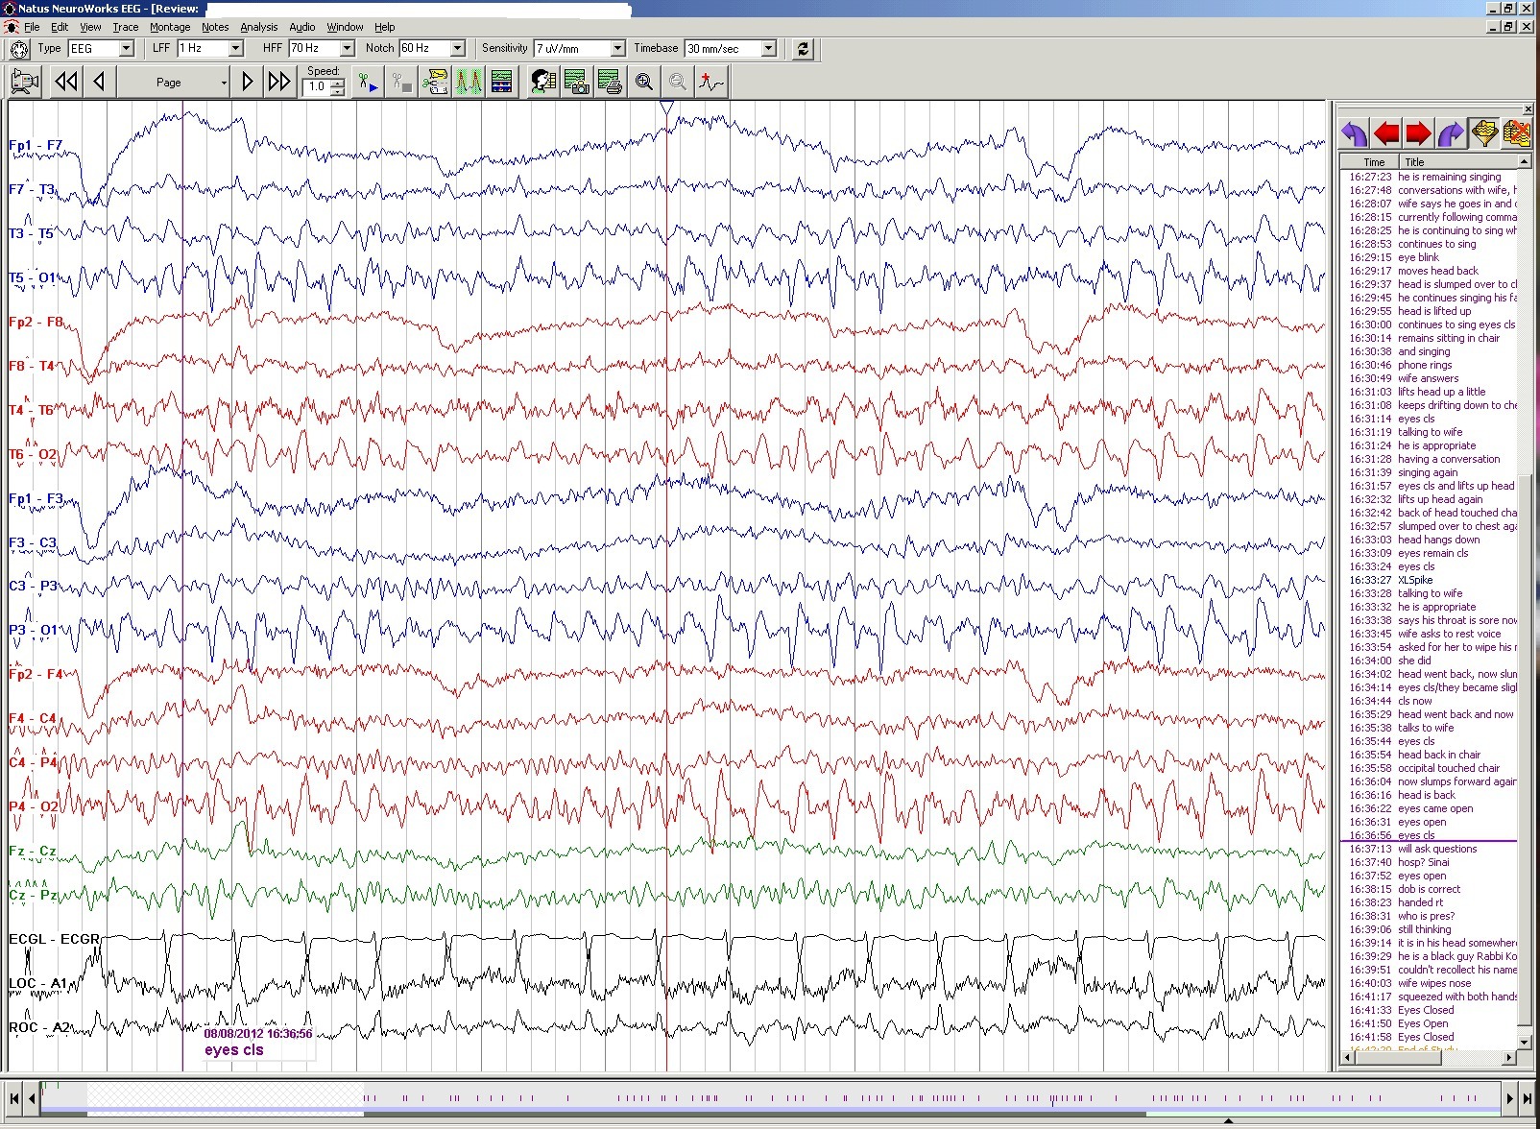Screen dimensions: 1540x1129
Task: Open the Analysis menu
Action: (258, 27)
